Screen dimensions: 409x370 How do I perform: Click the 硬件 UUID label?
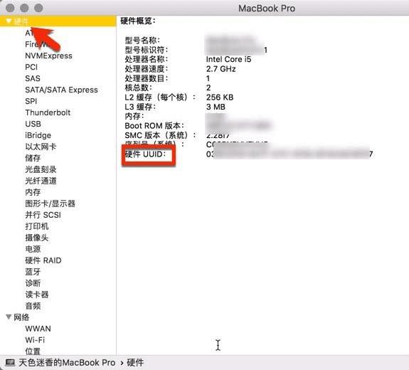pyautogui.click(x=145, y=154)
